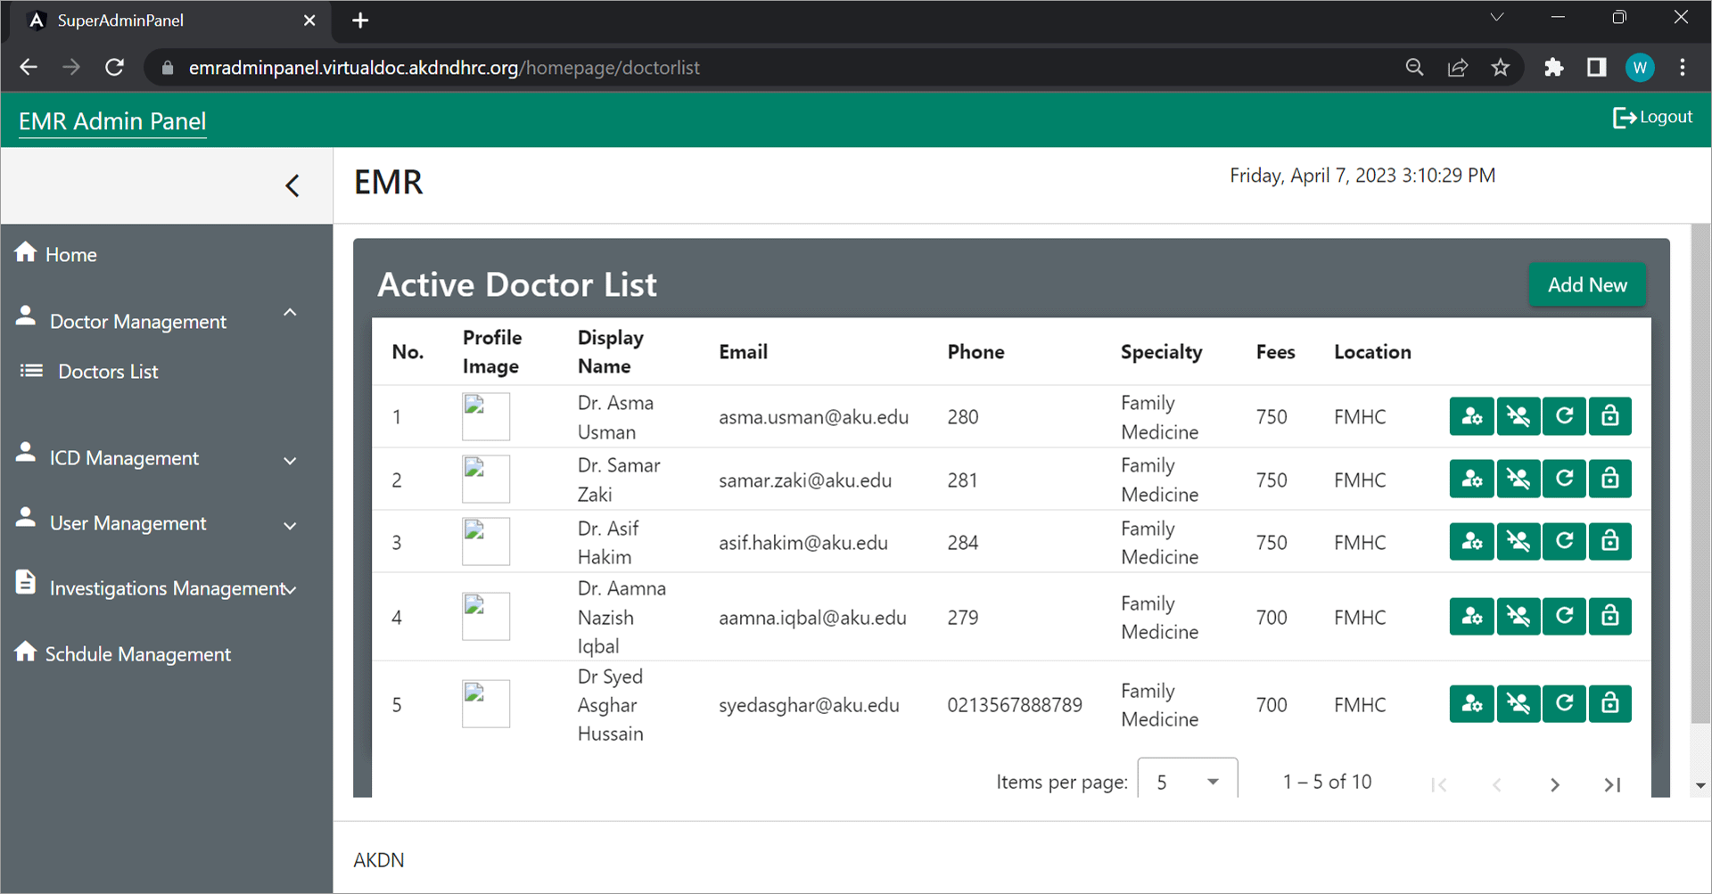Screen dimensions: 1712x894
Task: Collapse the Doctor Management section
Action: 290,313
